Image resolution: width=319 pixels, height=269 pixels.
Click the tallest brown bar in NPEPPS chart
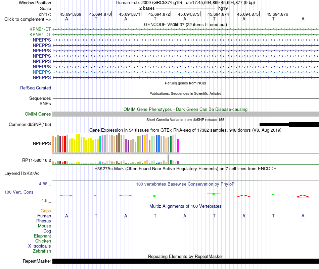tap(119, 142)
